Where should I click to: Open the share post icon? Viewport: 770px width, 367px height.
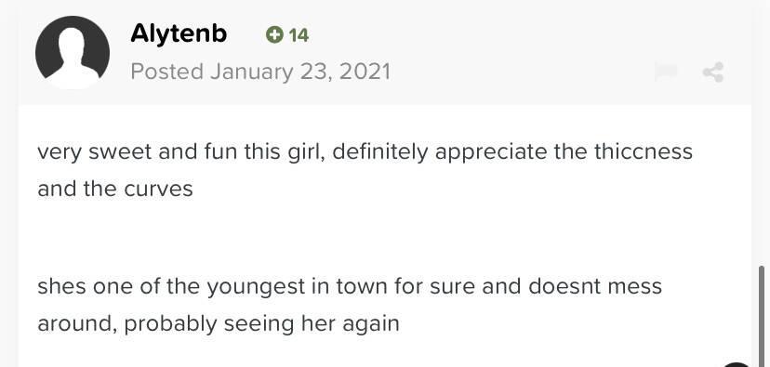[712, 72]
